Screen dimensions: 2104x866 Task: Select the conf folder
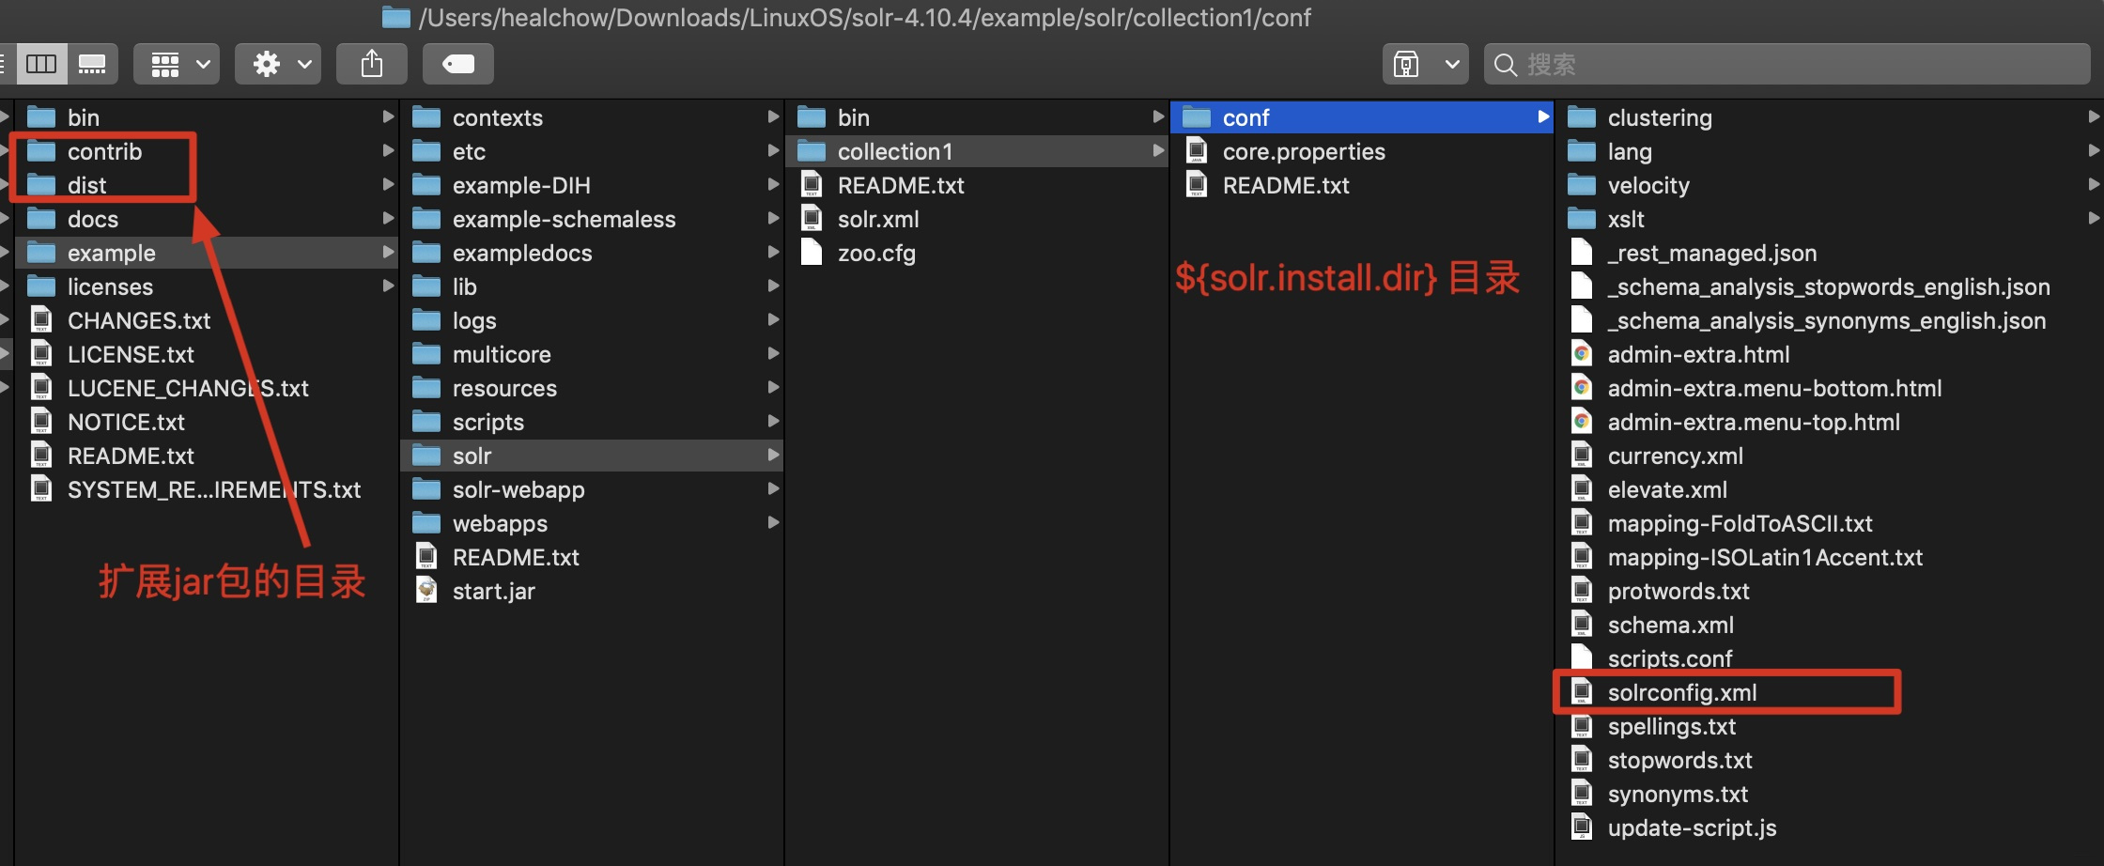1362,117
